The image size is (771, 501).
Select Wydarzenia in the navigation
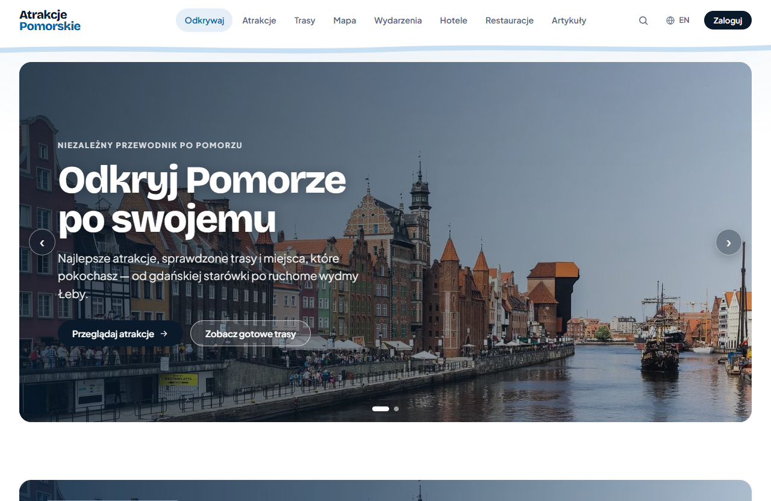398,20
